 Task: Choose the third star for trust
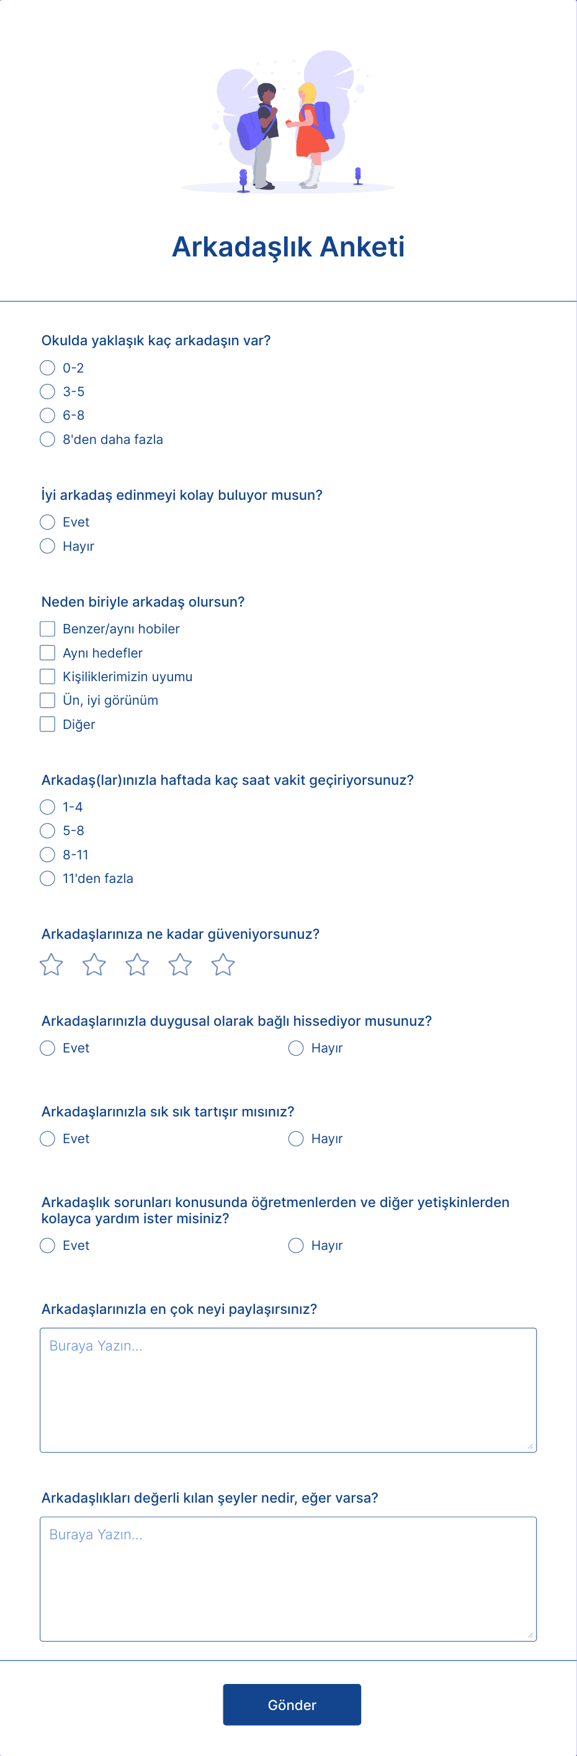point(137,964)
